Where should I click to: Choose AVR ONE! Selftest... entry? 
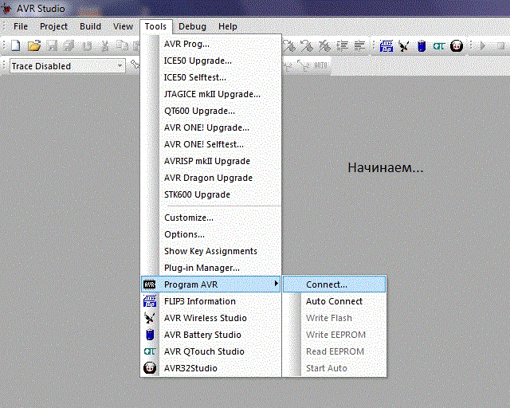[x=210, y=144]
